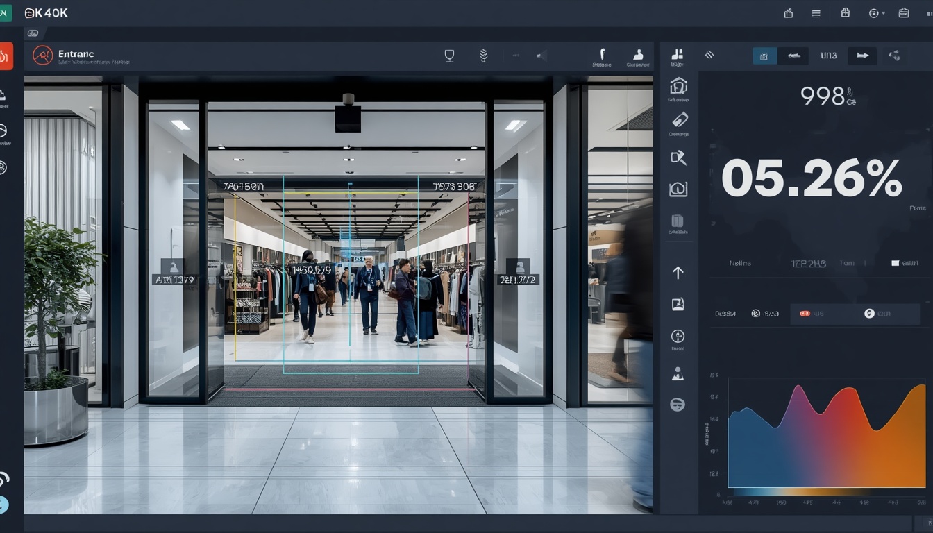This screenshot has height=533, width=933.
Task: Switch to the left-arrow tab in analytics header
Action: (x=793, y=56)
